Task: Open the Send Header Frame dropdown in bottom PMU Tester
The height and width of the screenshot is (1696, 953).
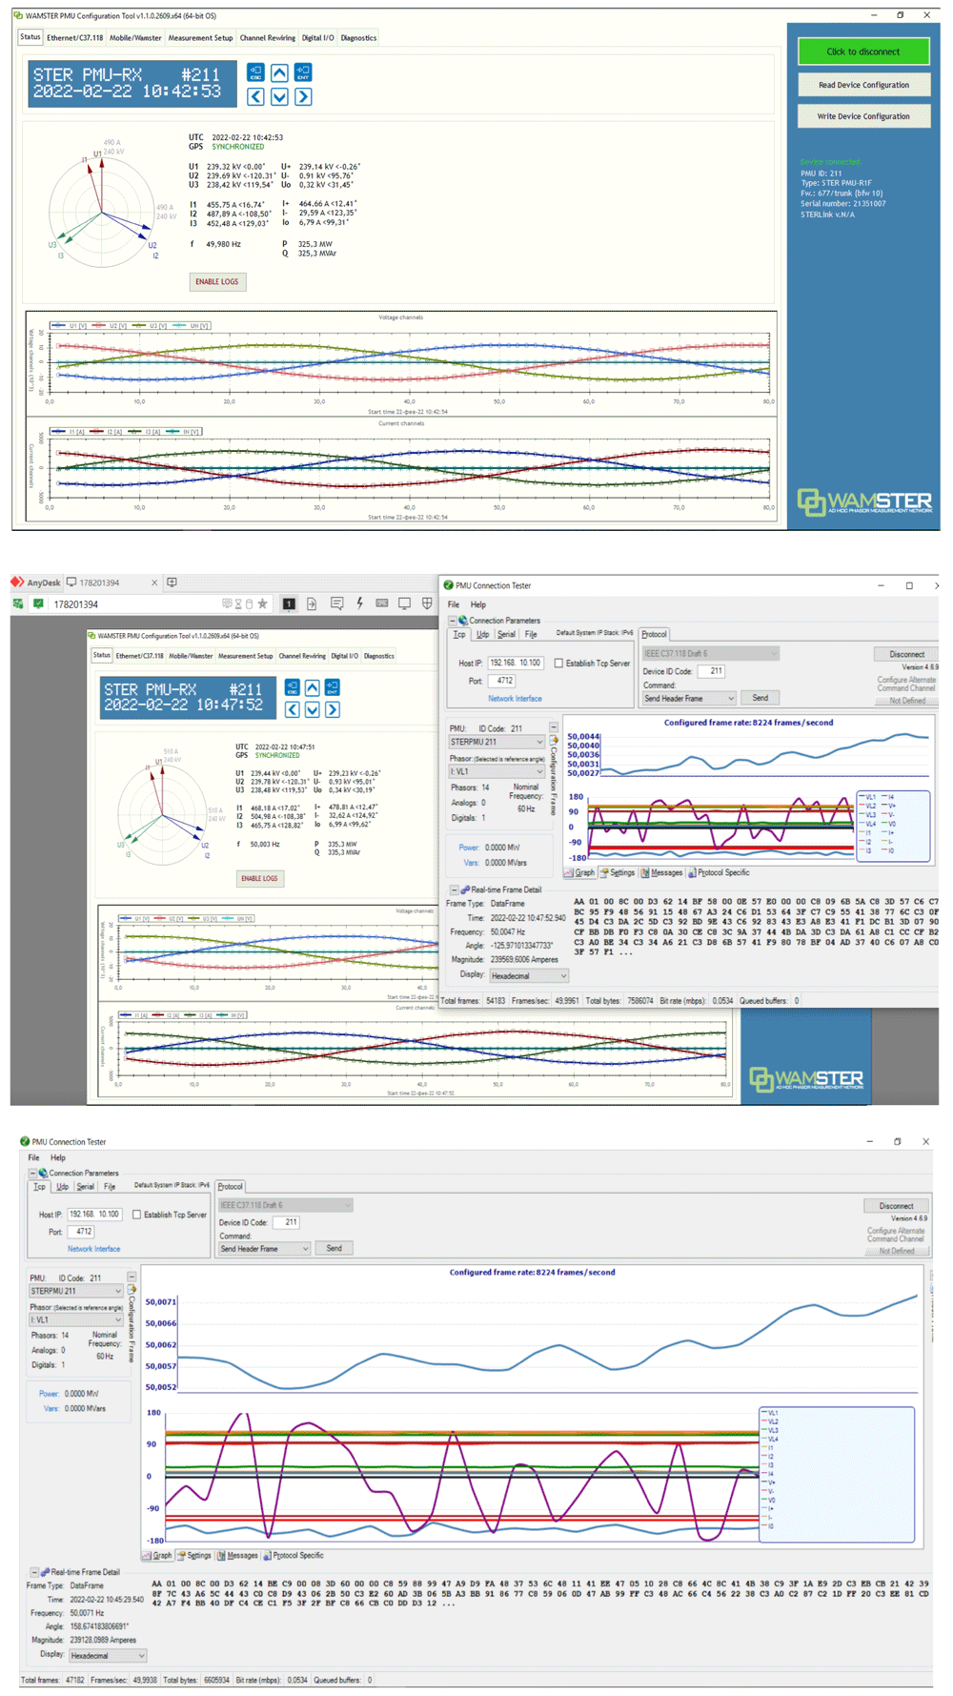Action: coord(264,1249)
